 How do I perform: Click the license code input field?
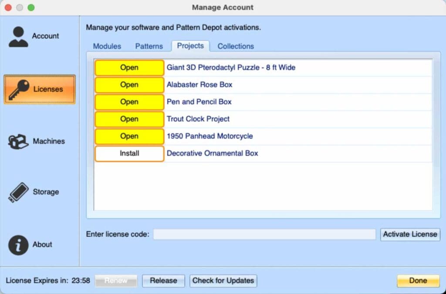click(x=264, y=234)
